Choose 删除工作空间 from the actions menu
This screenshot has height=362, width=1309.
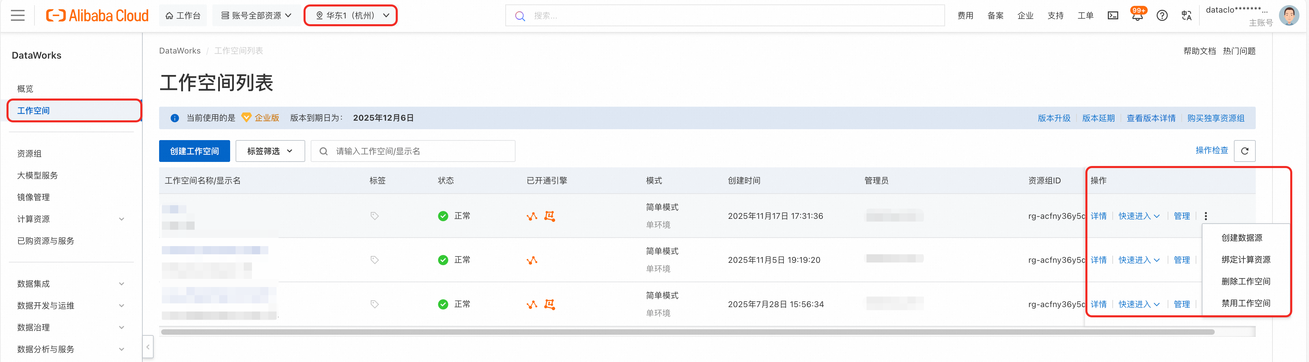1245,282
